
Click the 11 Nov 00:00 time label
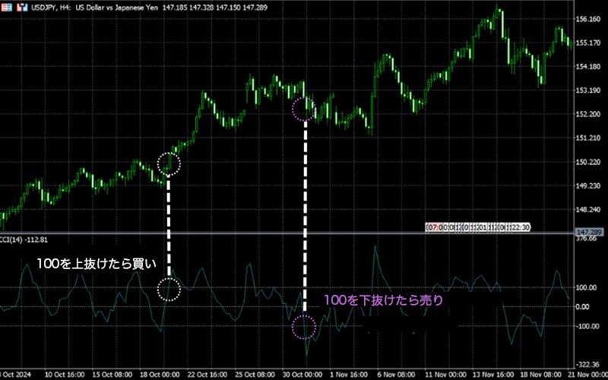point(445,375)
